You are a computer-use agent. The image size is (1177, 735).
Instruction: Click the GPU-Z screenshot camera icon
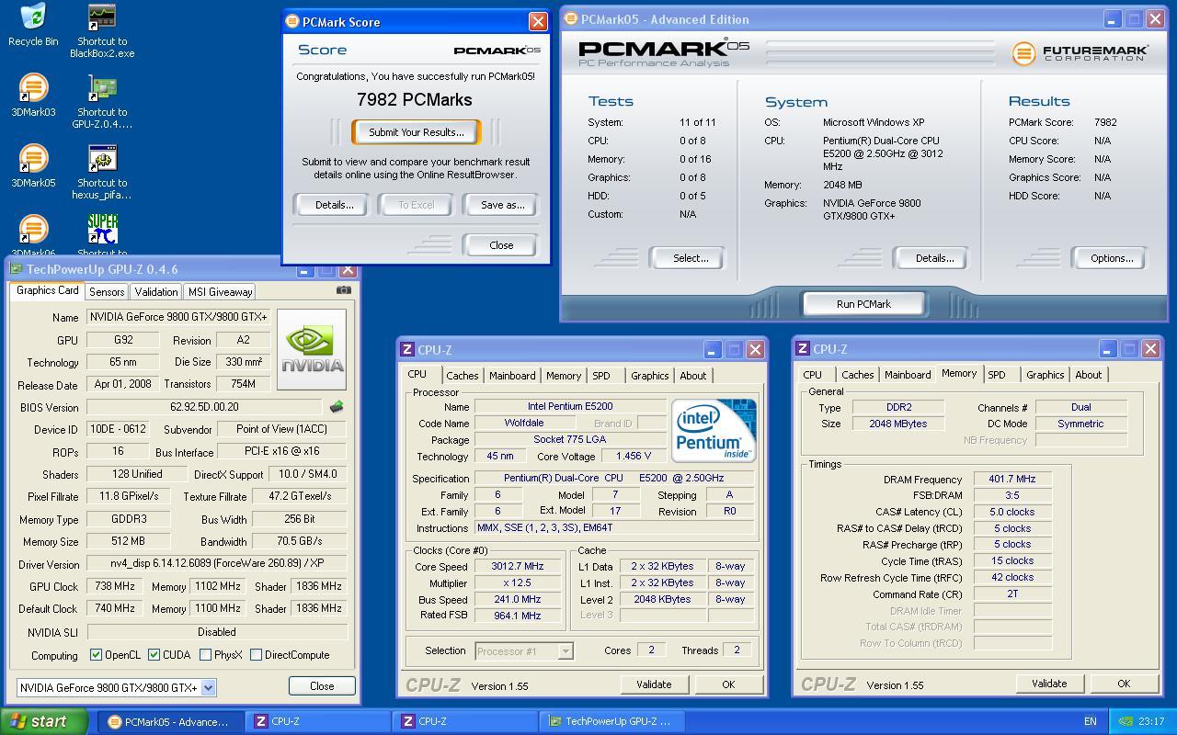tap(344, 290)
